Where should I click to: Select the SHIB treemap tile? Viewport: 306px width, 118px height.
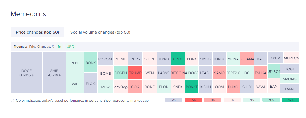pyautogui.click(x=54, y=72)
